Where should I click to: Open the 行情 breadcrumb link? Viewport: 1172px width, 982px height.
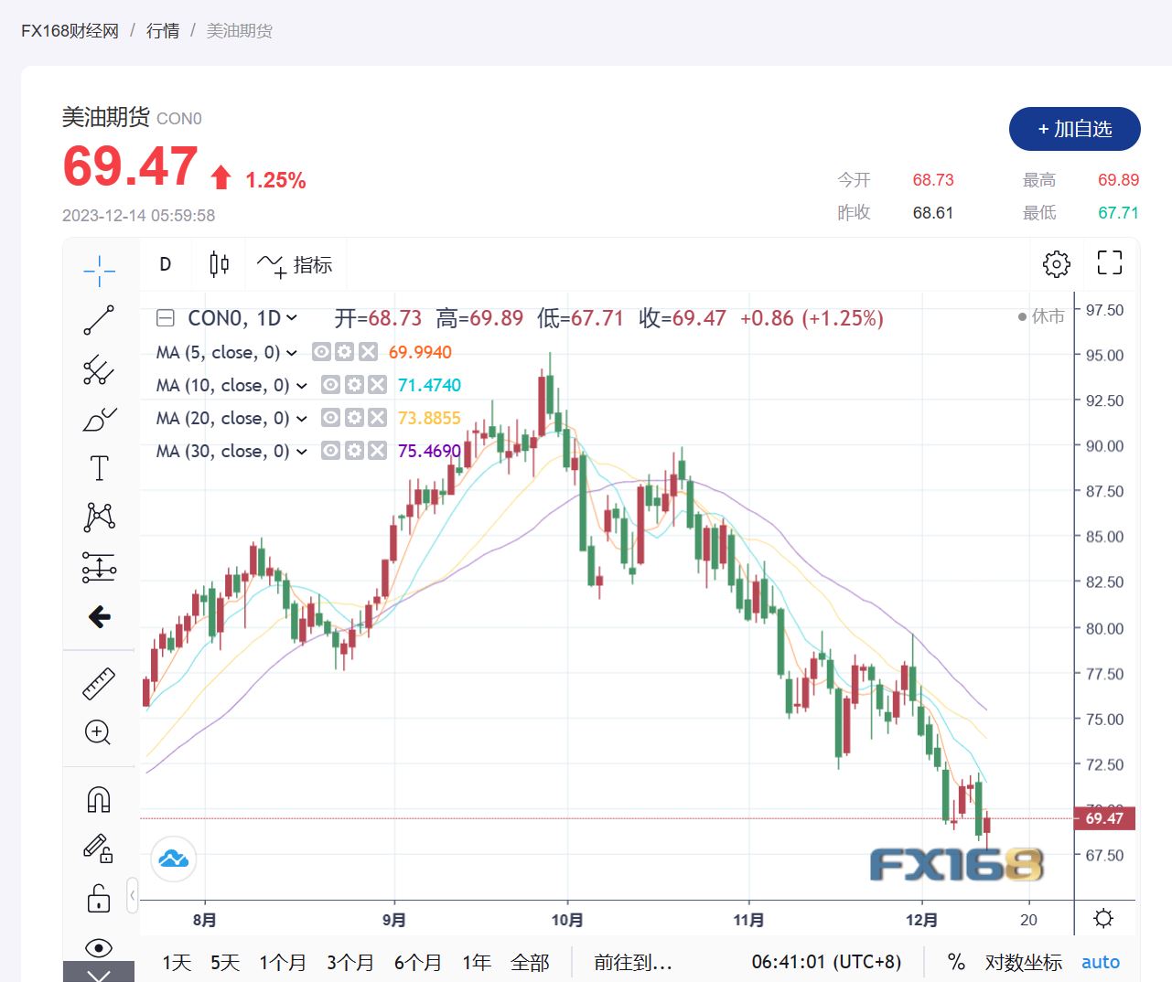(x=163, y=31)
